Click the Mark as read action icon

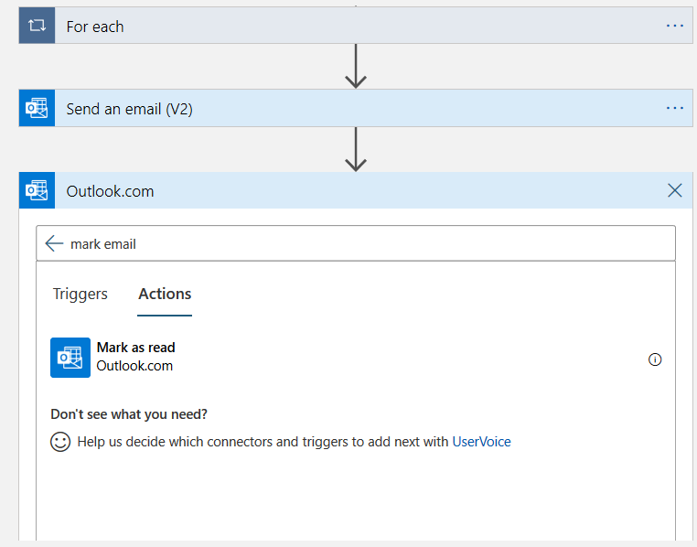[x=70, y=357]
